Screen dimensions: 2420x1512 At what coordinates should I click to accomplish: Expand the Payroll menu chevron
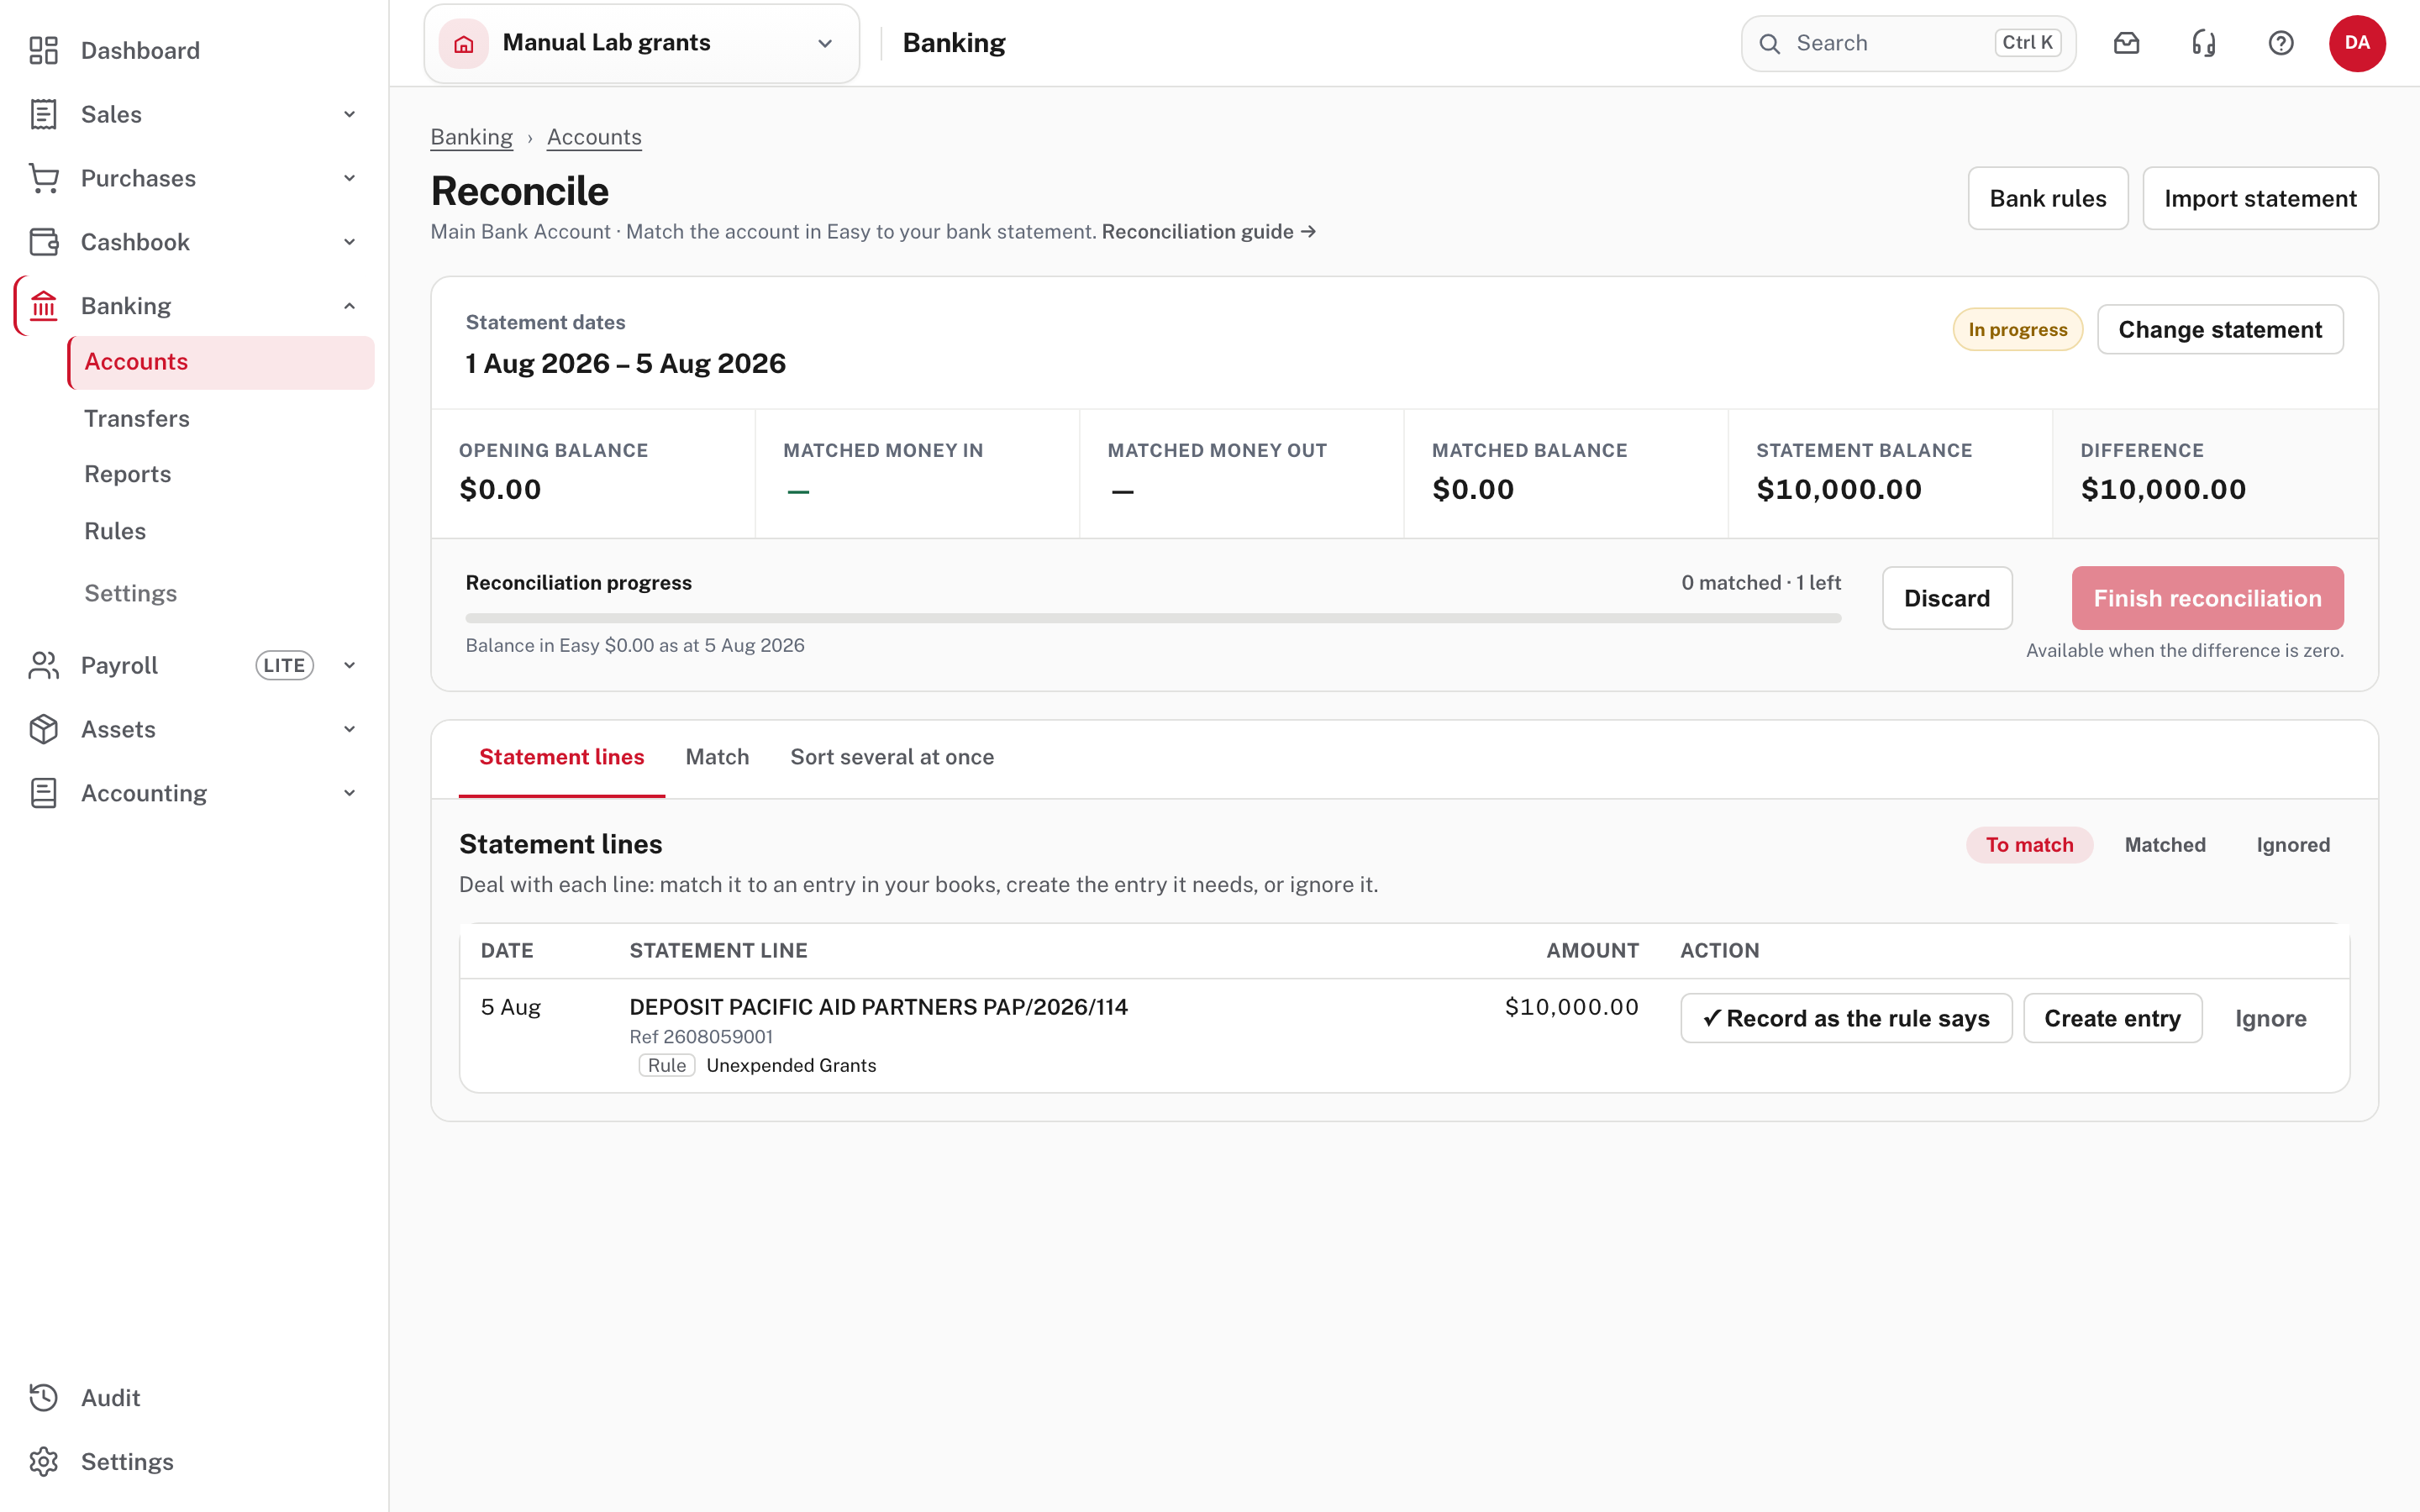coord(350,665)
